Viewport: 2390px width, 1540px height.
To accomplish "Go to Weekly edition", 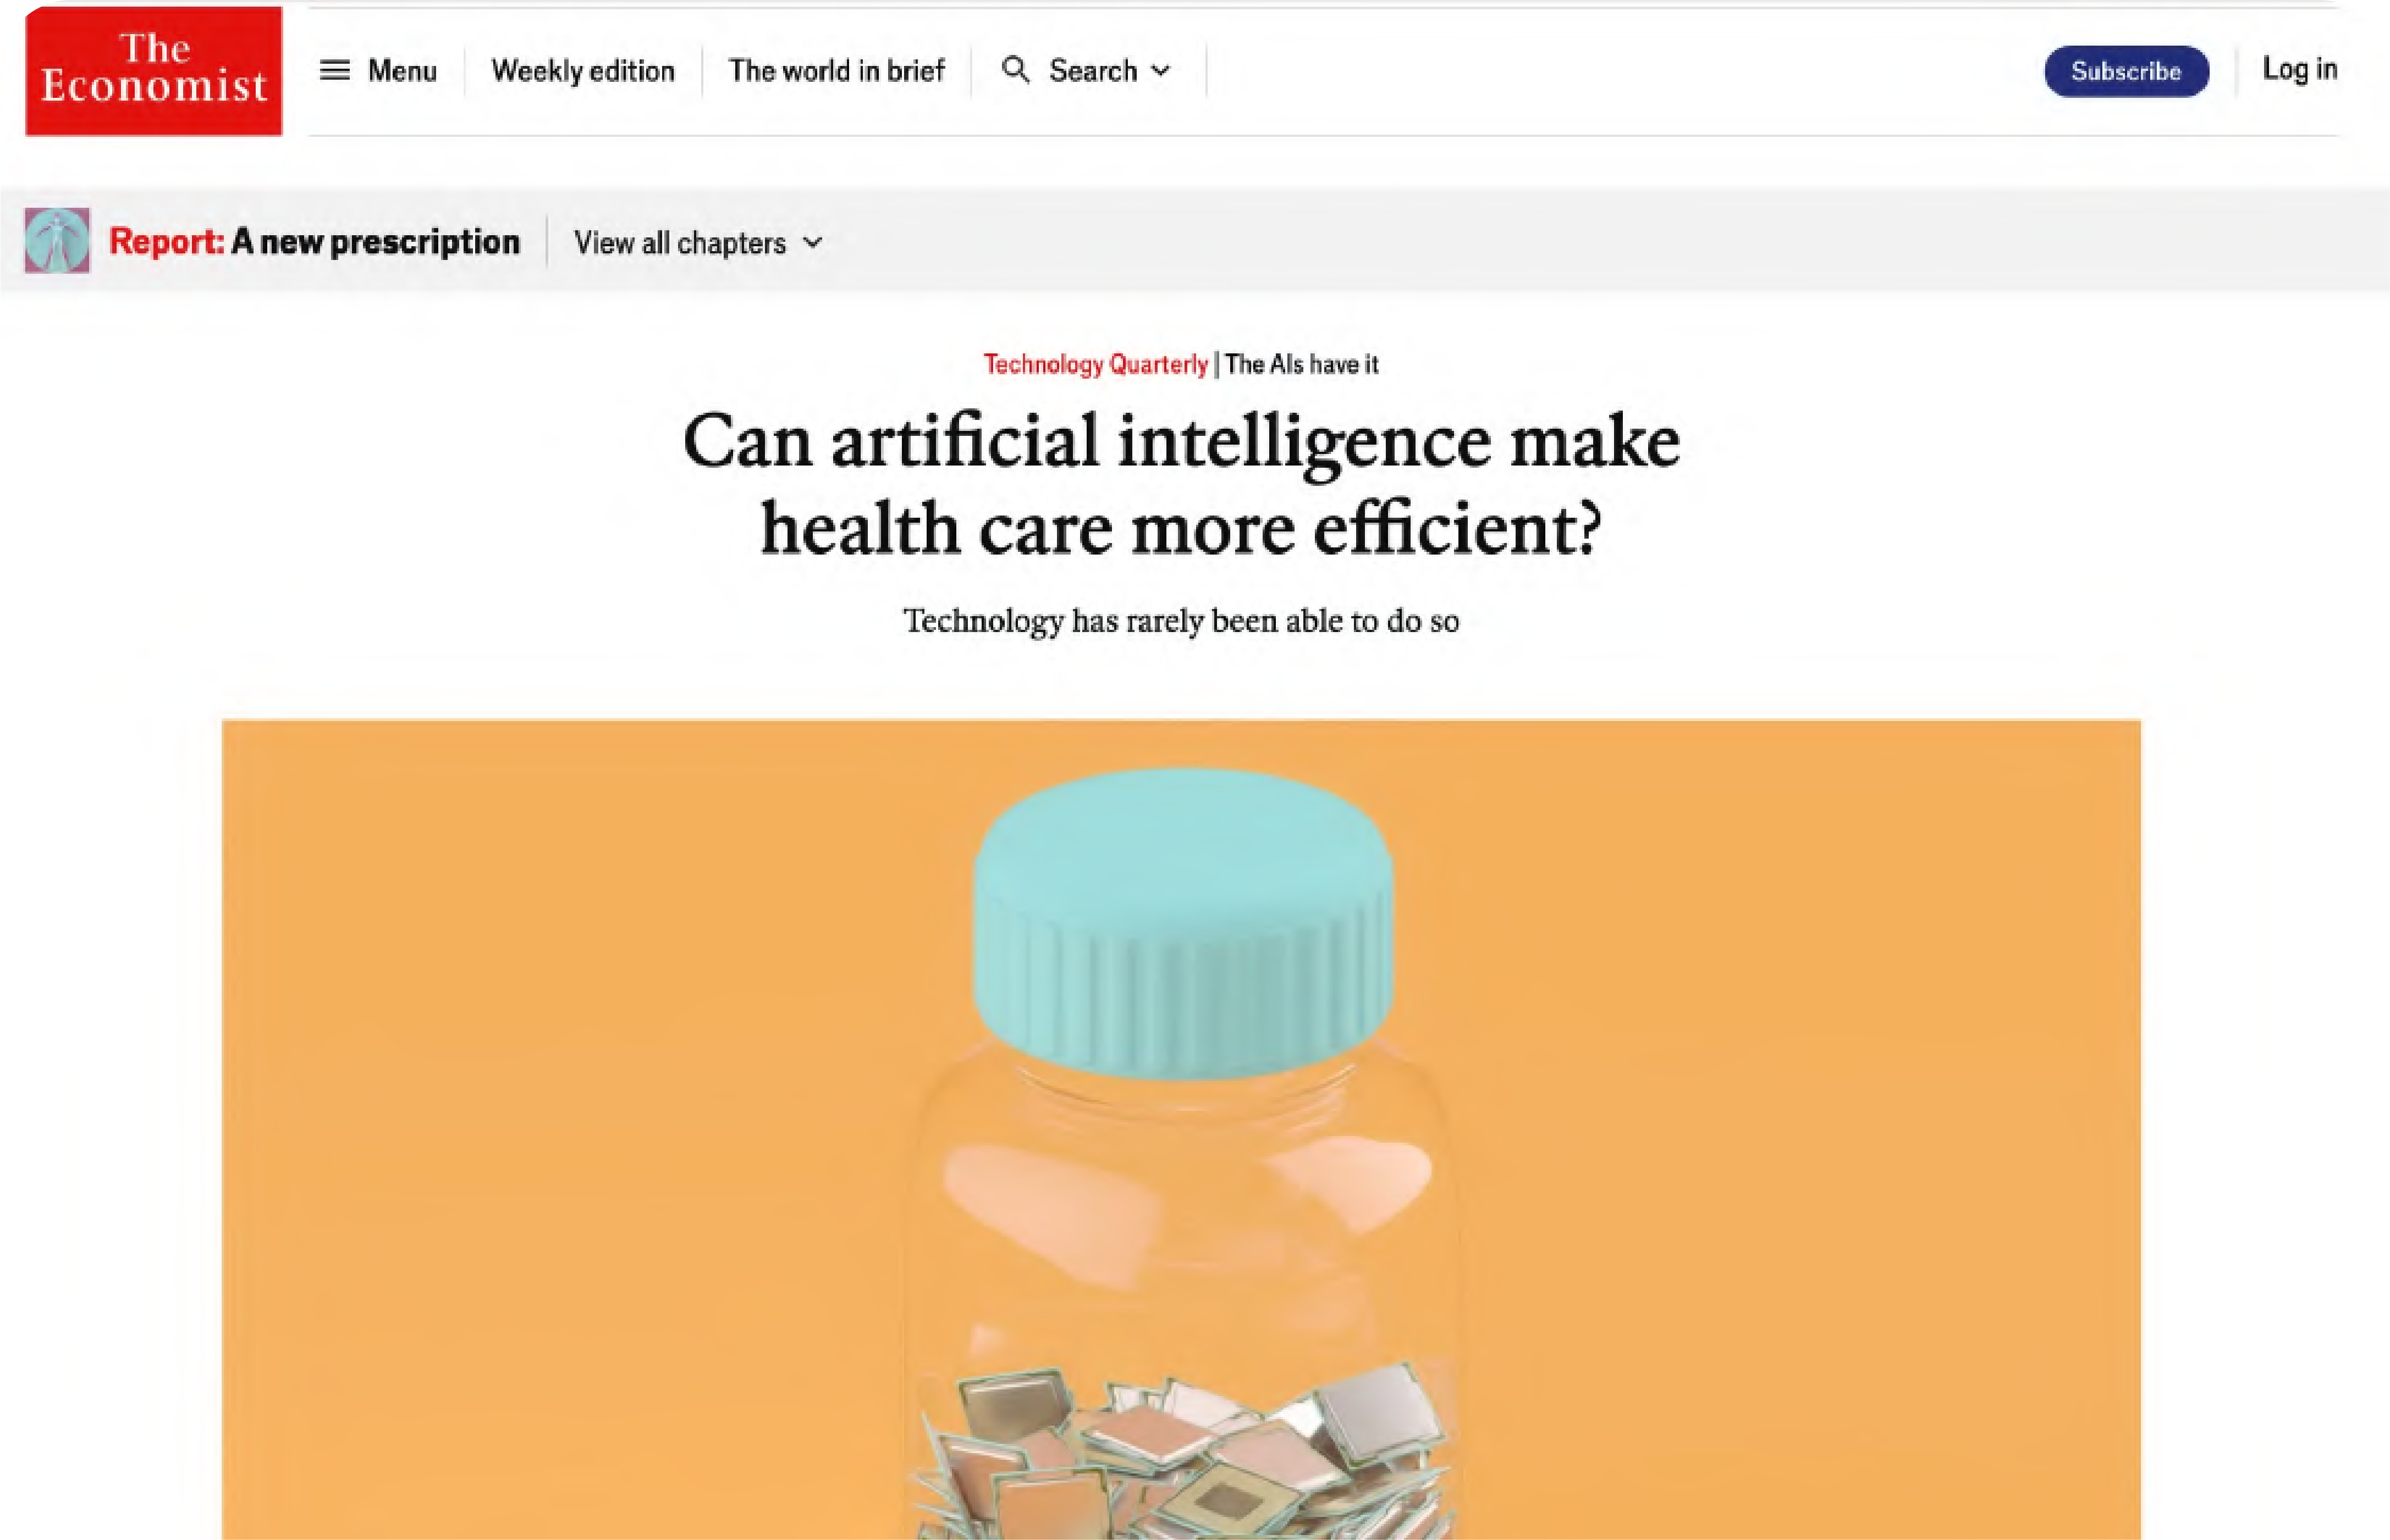I will click(x=583, y=71).
